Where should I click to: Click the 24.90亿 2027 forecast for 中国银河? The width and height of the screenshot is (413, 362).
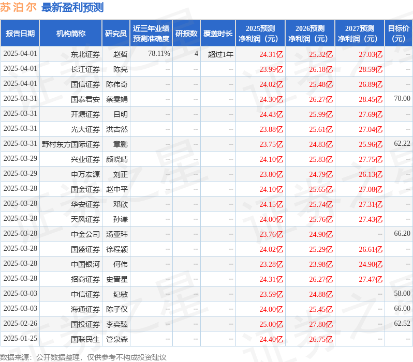coord(371,265)
